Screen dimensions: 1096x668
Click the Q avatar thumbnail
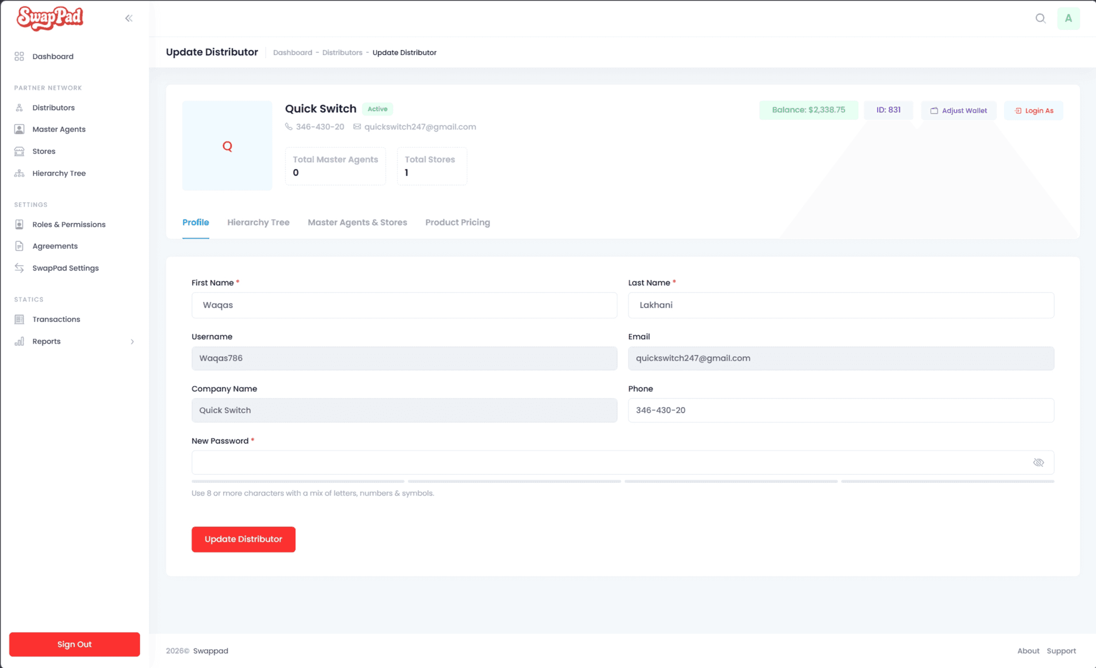(227, 146)
